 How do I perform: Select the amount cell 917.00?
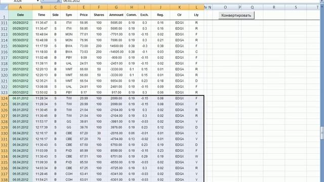(116, 93)
